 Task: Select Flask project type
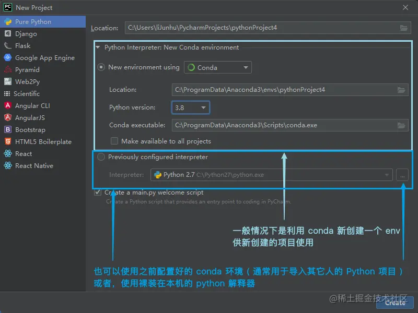coord(43,46)
